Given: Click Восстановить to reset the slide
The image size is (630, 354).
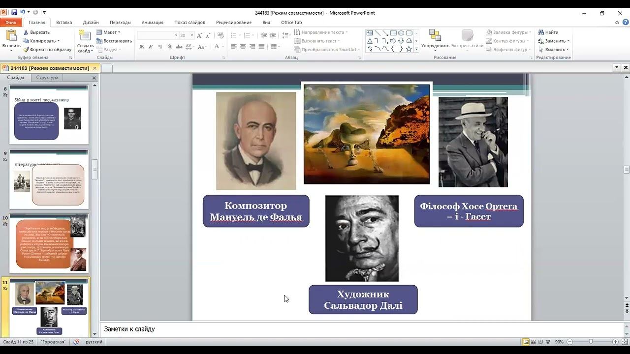Looking at the screenshot, I should tap(114, 41).
